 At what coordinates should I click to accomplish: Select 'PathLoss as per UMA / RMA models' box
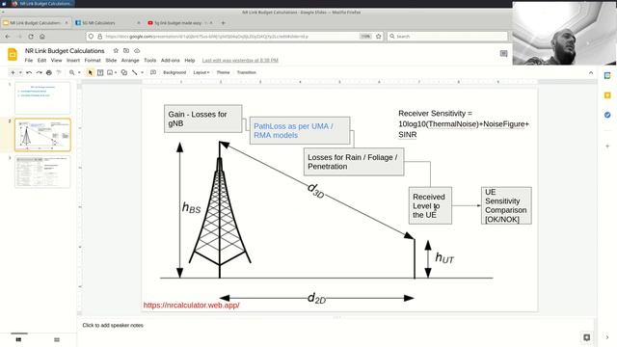click(x=300, y=130)
